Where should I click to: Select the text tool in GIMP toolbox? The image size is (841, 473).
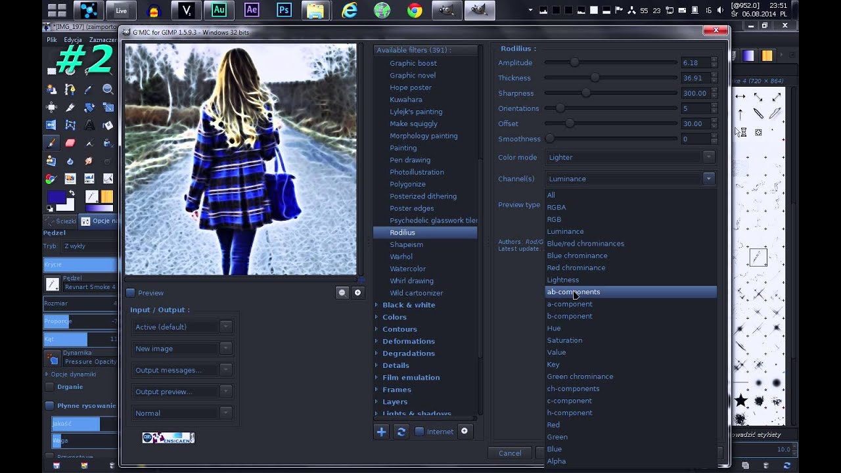coord(89,125)
